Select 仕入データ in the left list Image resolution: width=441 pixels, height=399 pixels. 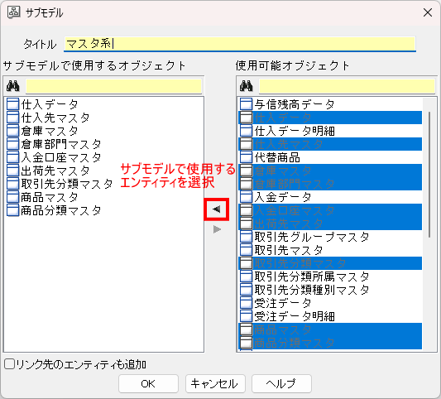pos(49,104)
